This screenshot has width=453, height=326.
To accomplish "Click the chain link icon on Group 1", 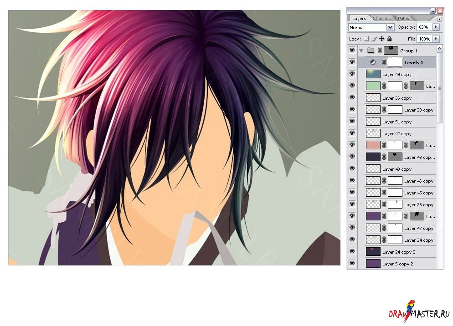I will tap(380, 51).
